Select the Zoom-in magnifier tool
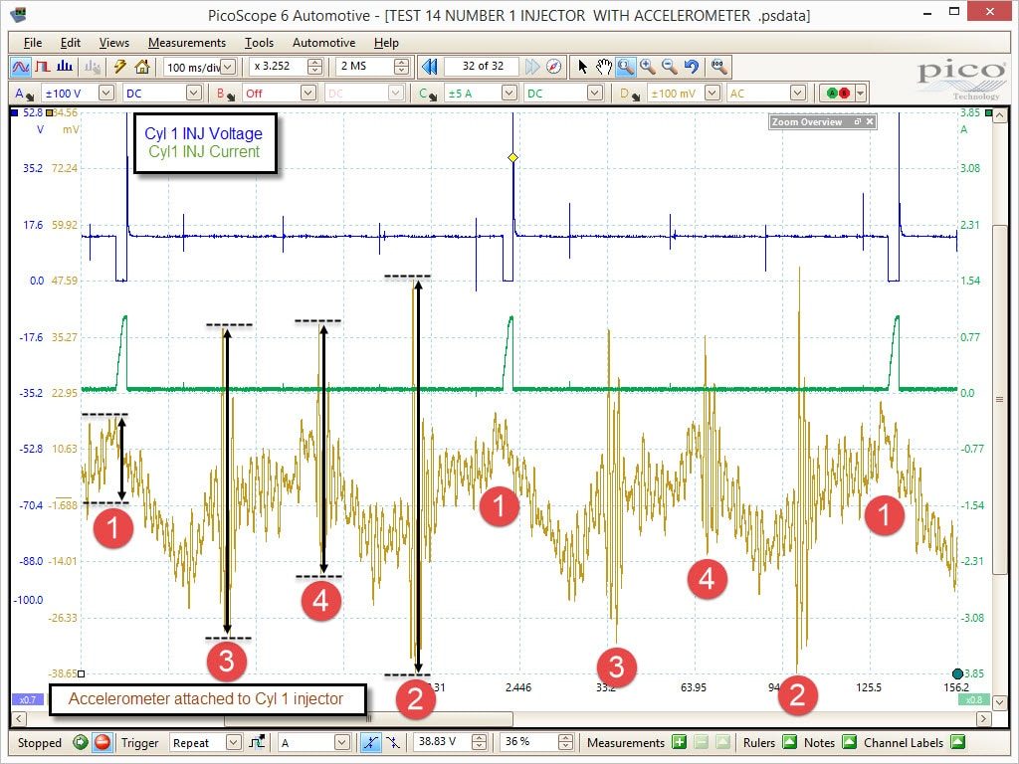 click(x=647, y=67)
